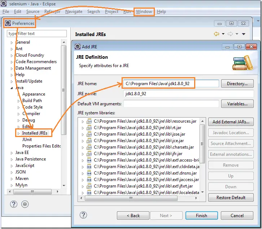Click the jsse.jar library icon
The image size is (262, 229).
coord(89,134)
